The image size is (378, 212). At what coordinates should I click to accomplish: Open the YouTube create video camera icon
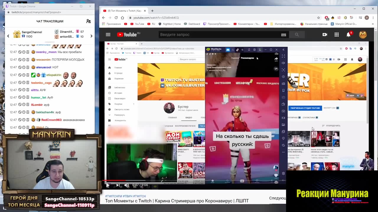point(325,34)
